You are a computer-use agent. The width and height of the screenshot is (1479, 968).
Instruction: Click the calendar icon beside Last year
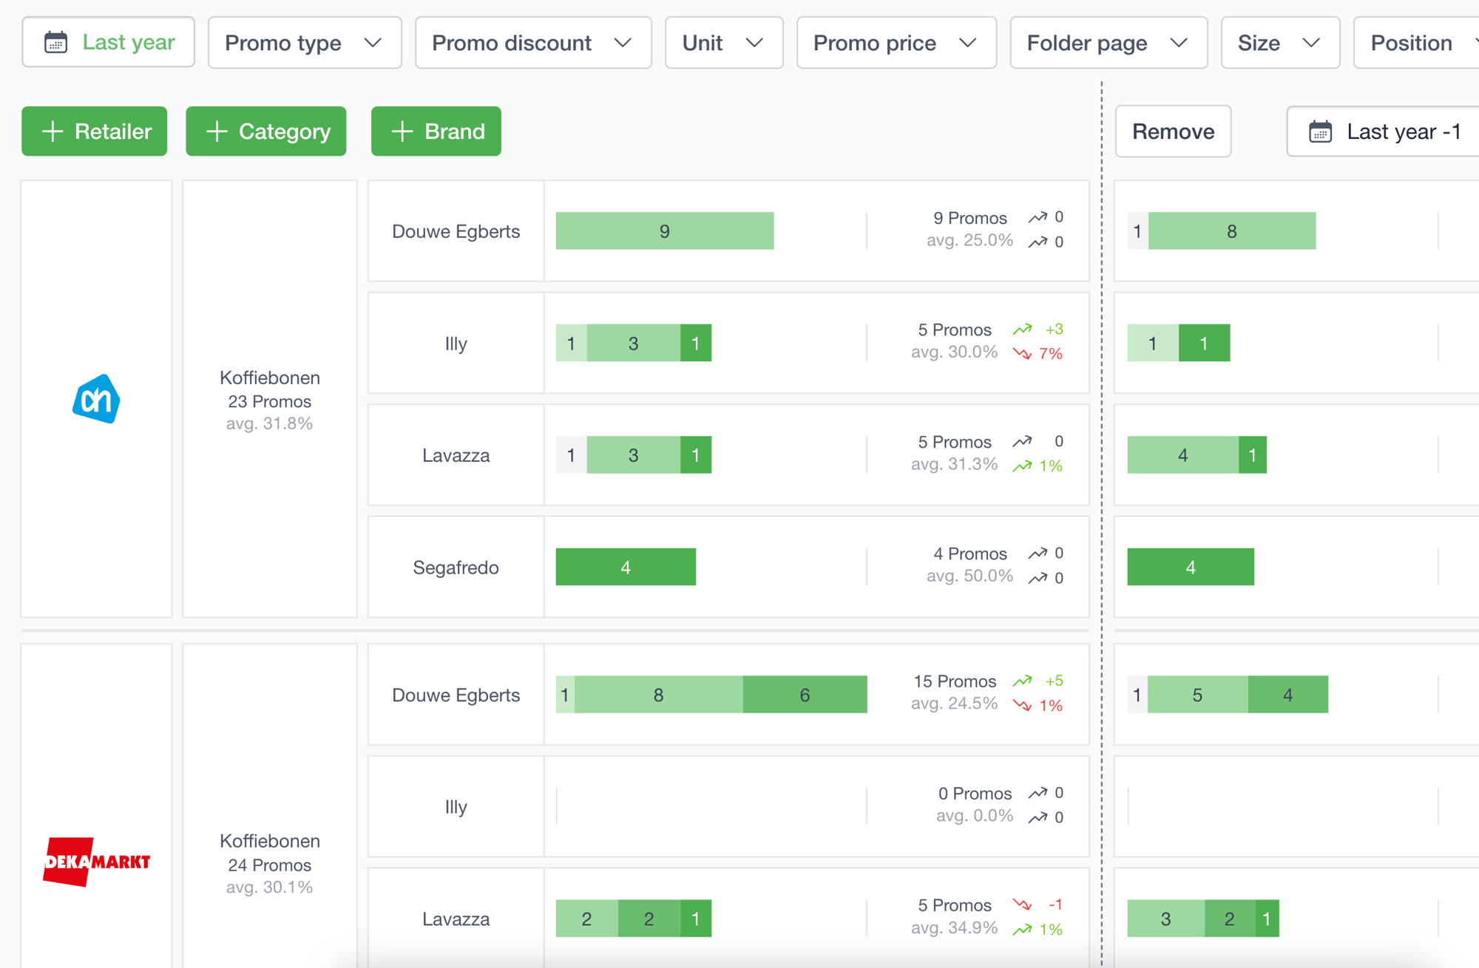[56, 42]
